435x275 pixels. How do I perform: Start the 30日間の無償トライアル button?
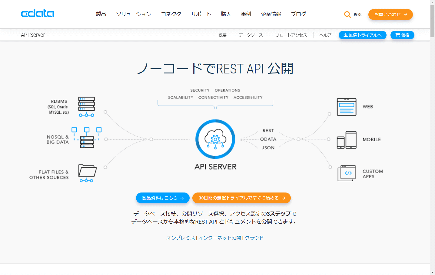(x=241, y=198)
